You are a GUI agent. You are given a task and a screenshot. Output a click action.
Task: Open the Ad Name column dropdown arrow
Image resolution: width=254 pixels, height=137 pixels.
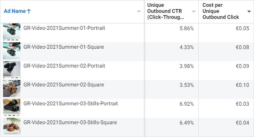click(139, 11)
